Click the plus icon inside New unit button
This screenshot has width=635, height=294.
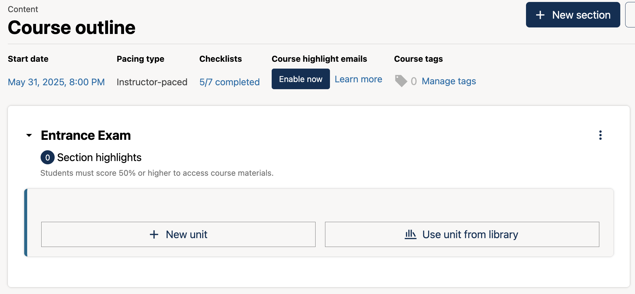point(154,234)
